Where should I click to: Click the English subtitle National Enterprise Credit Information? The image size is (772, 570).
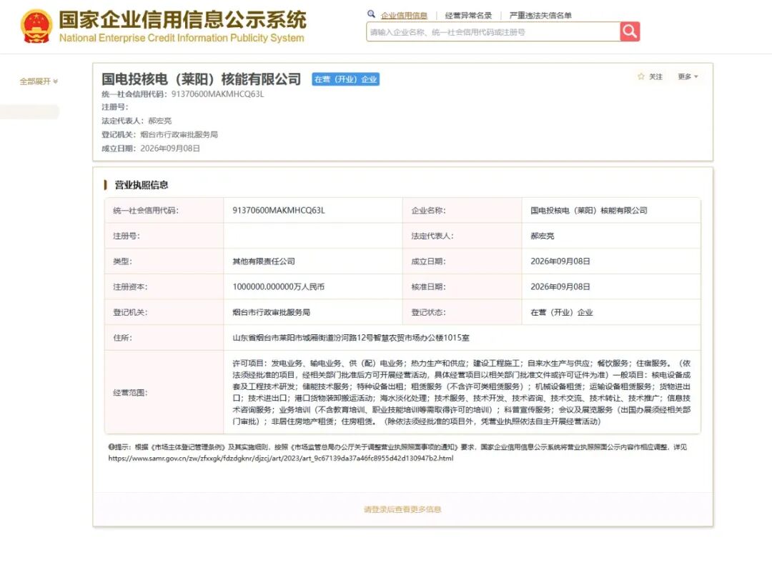pos(181,38)
